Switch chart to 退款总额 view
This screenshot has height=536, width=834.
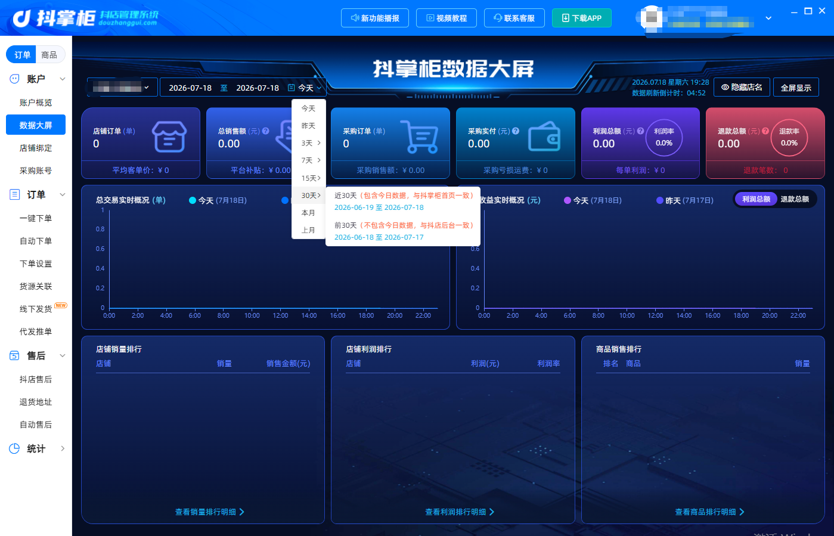[795, 199]
